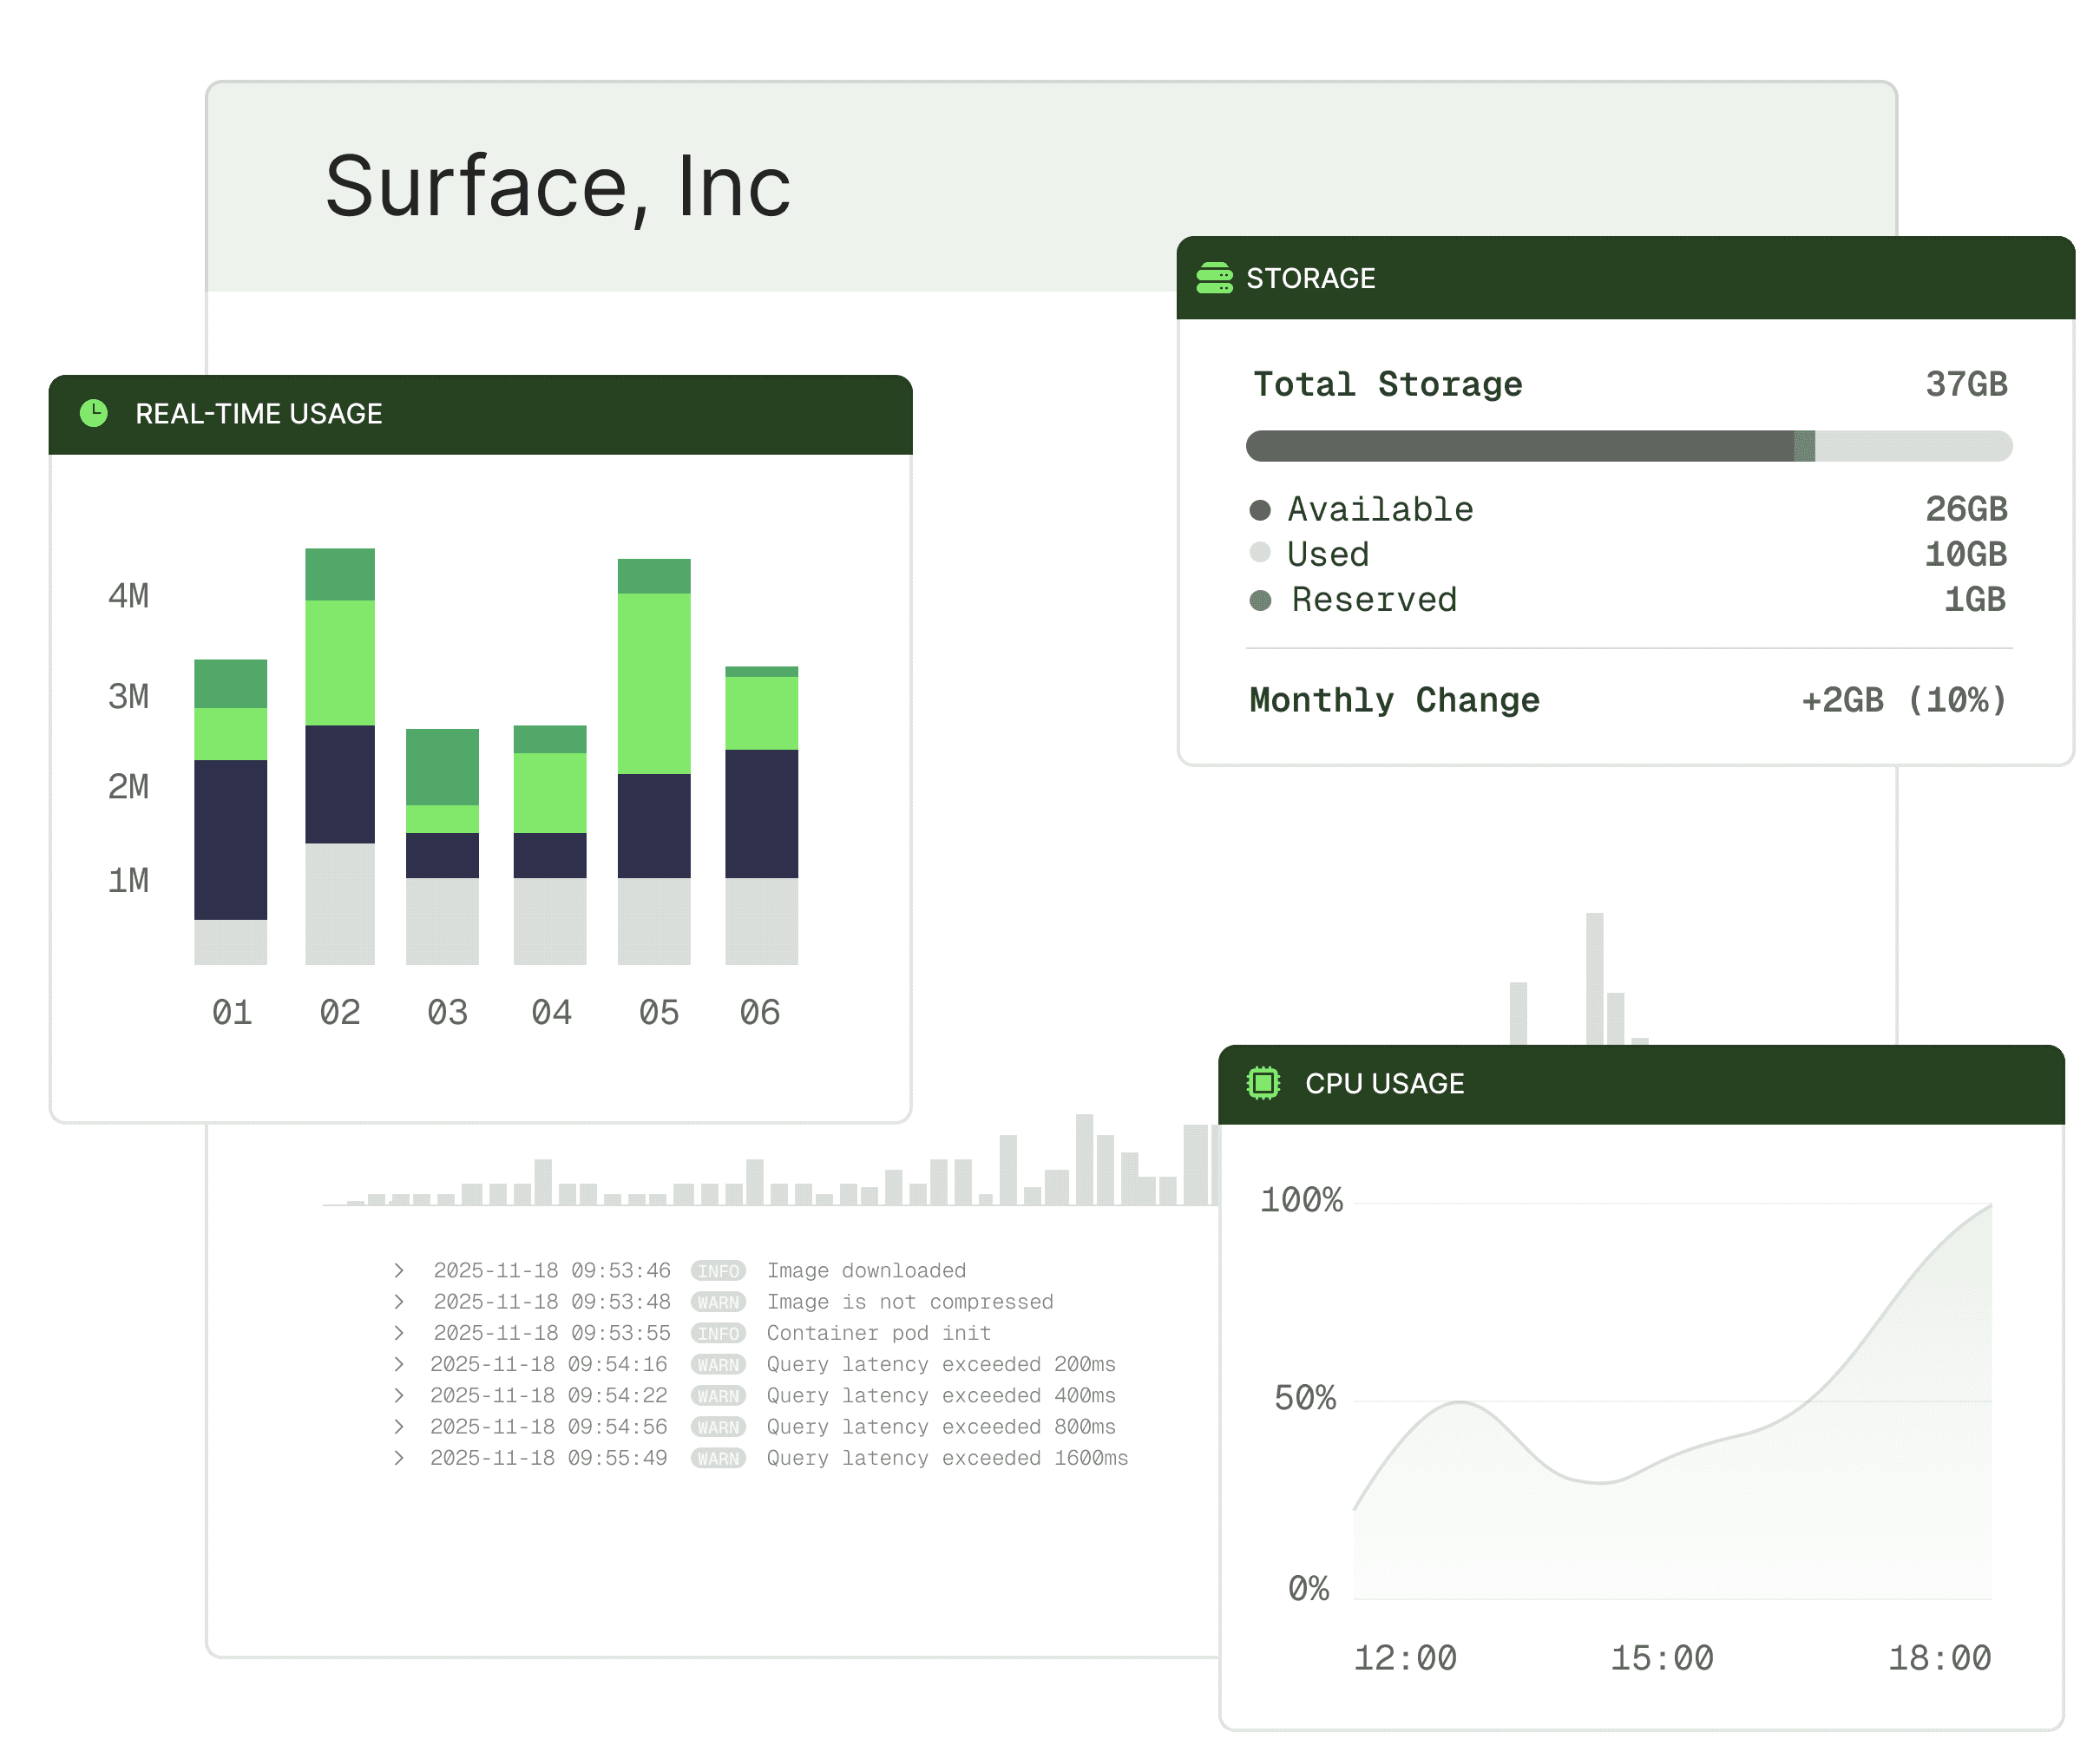
Task: Expand the Container pod init log row
Action: [399, 1333]
